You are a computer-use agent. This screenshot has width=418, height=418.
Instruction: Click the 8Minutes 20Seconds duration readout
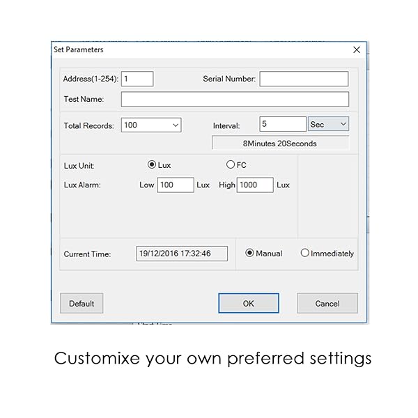pyautogui.click(x=280, y=144)
